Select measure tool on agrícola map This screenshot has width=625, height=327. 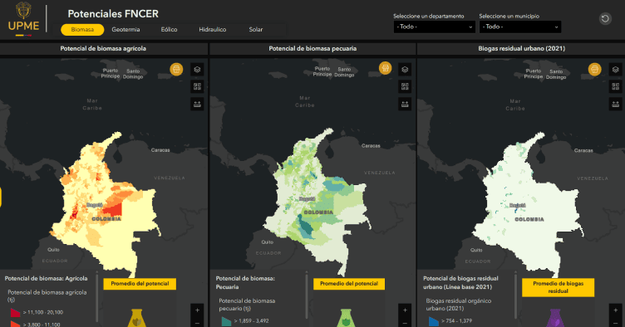point(197,105)
